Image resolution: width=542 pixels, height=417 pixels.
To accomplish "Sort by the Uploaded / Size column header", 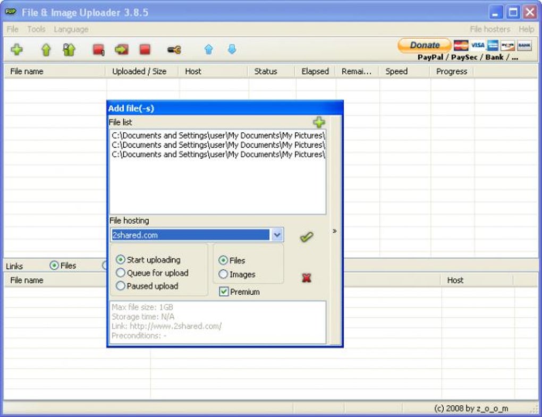I will tap(142, 72).
